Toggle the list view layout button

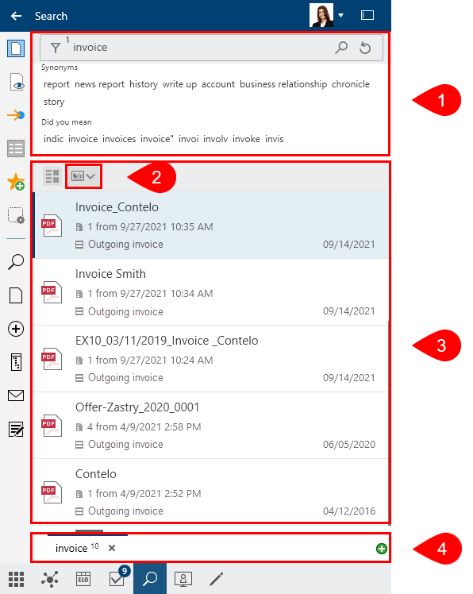click(52, 176)
